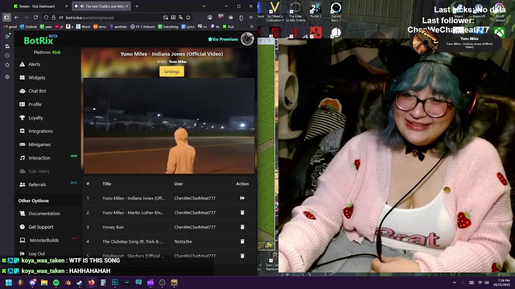Open Lyrics bookmark
This screenshot has height=289, width=515.
pyautogui.click(x=188, y=26)
